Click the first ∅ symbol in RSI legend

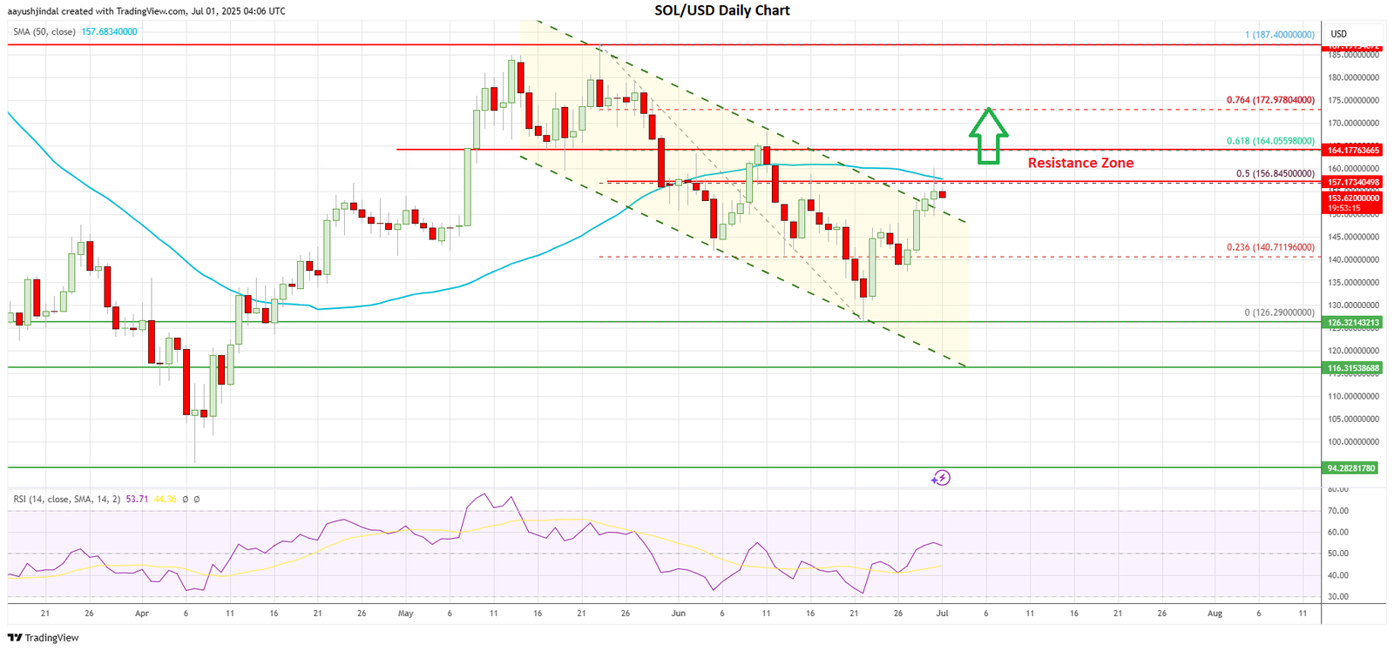pos(186,500)
